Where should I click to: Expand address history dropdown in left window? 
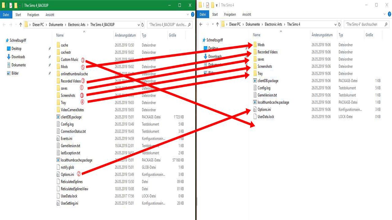[138, 25]
